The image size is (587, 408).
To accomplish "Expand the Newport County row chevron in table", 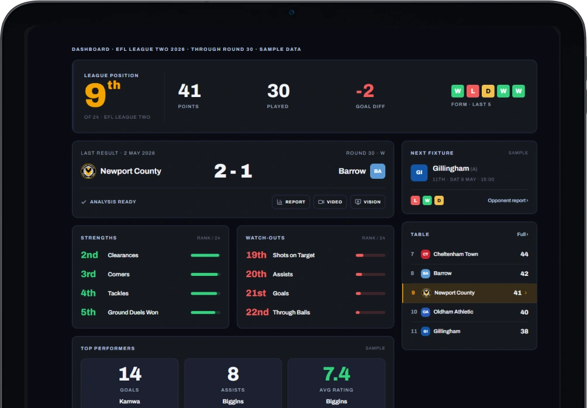I will tap(526, 293).
